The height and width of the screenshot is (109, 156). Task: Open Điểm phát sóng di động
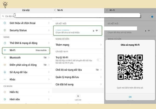pos(26,65)
